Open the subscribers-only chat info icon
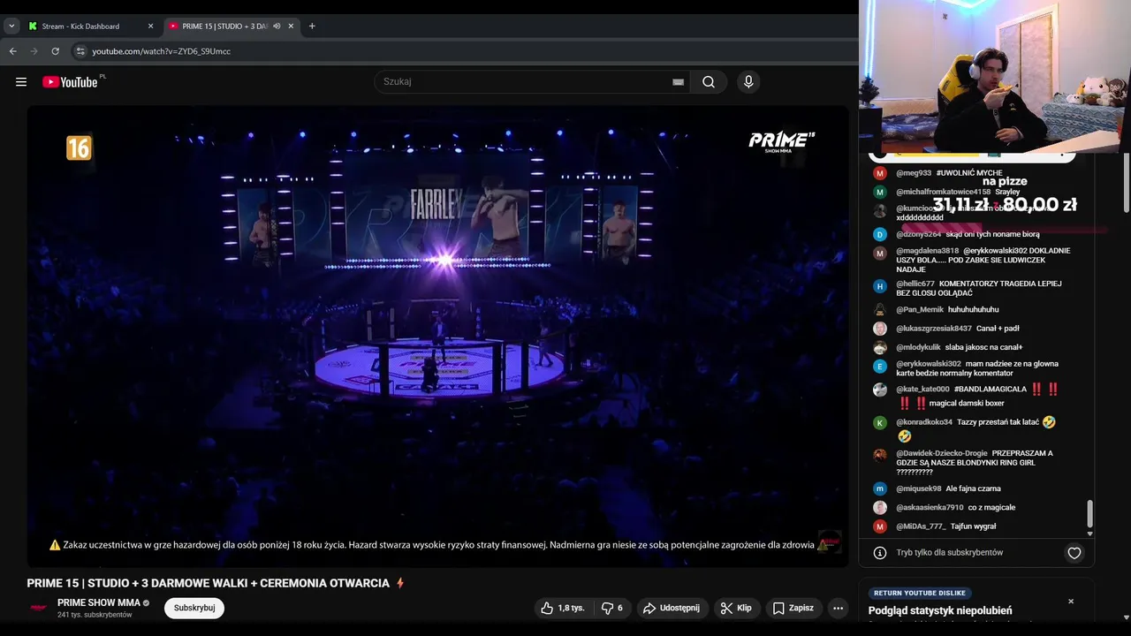 (x=880, y=553)
